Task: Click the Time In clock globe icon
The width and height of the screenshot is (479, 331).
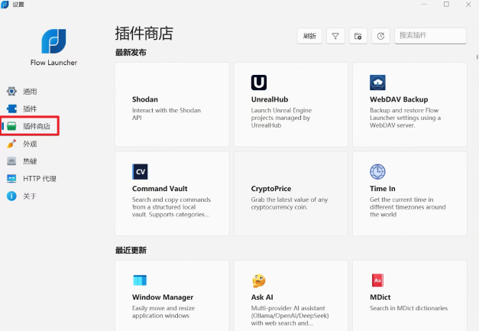Action: 377,172
